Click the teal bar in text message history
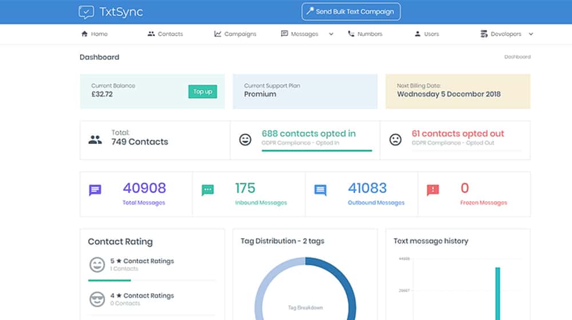 pyautogui.click(x=498, y=293)
